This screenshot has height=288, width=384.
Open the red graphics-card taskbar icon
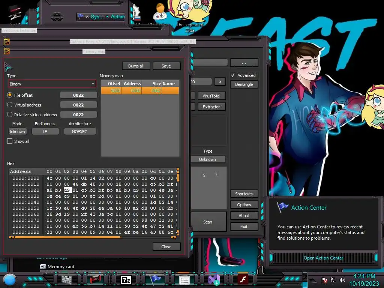[x=95, y=280]
